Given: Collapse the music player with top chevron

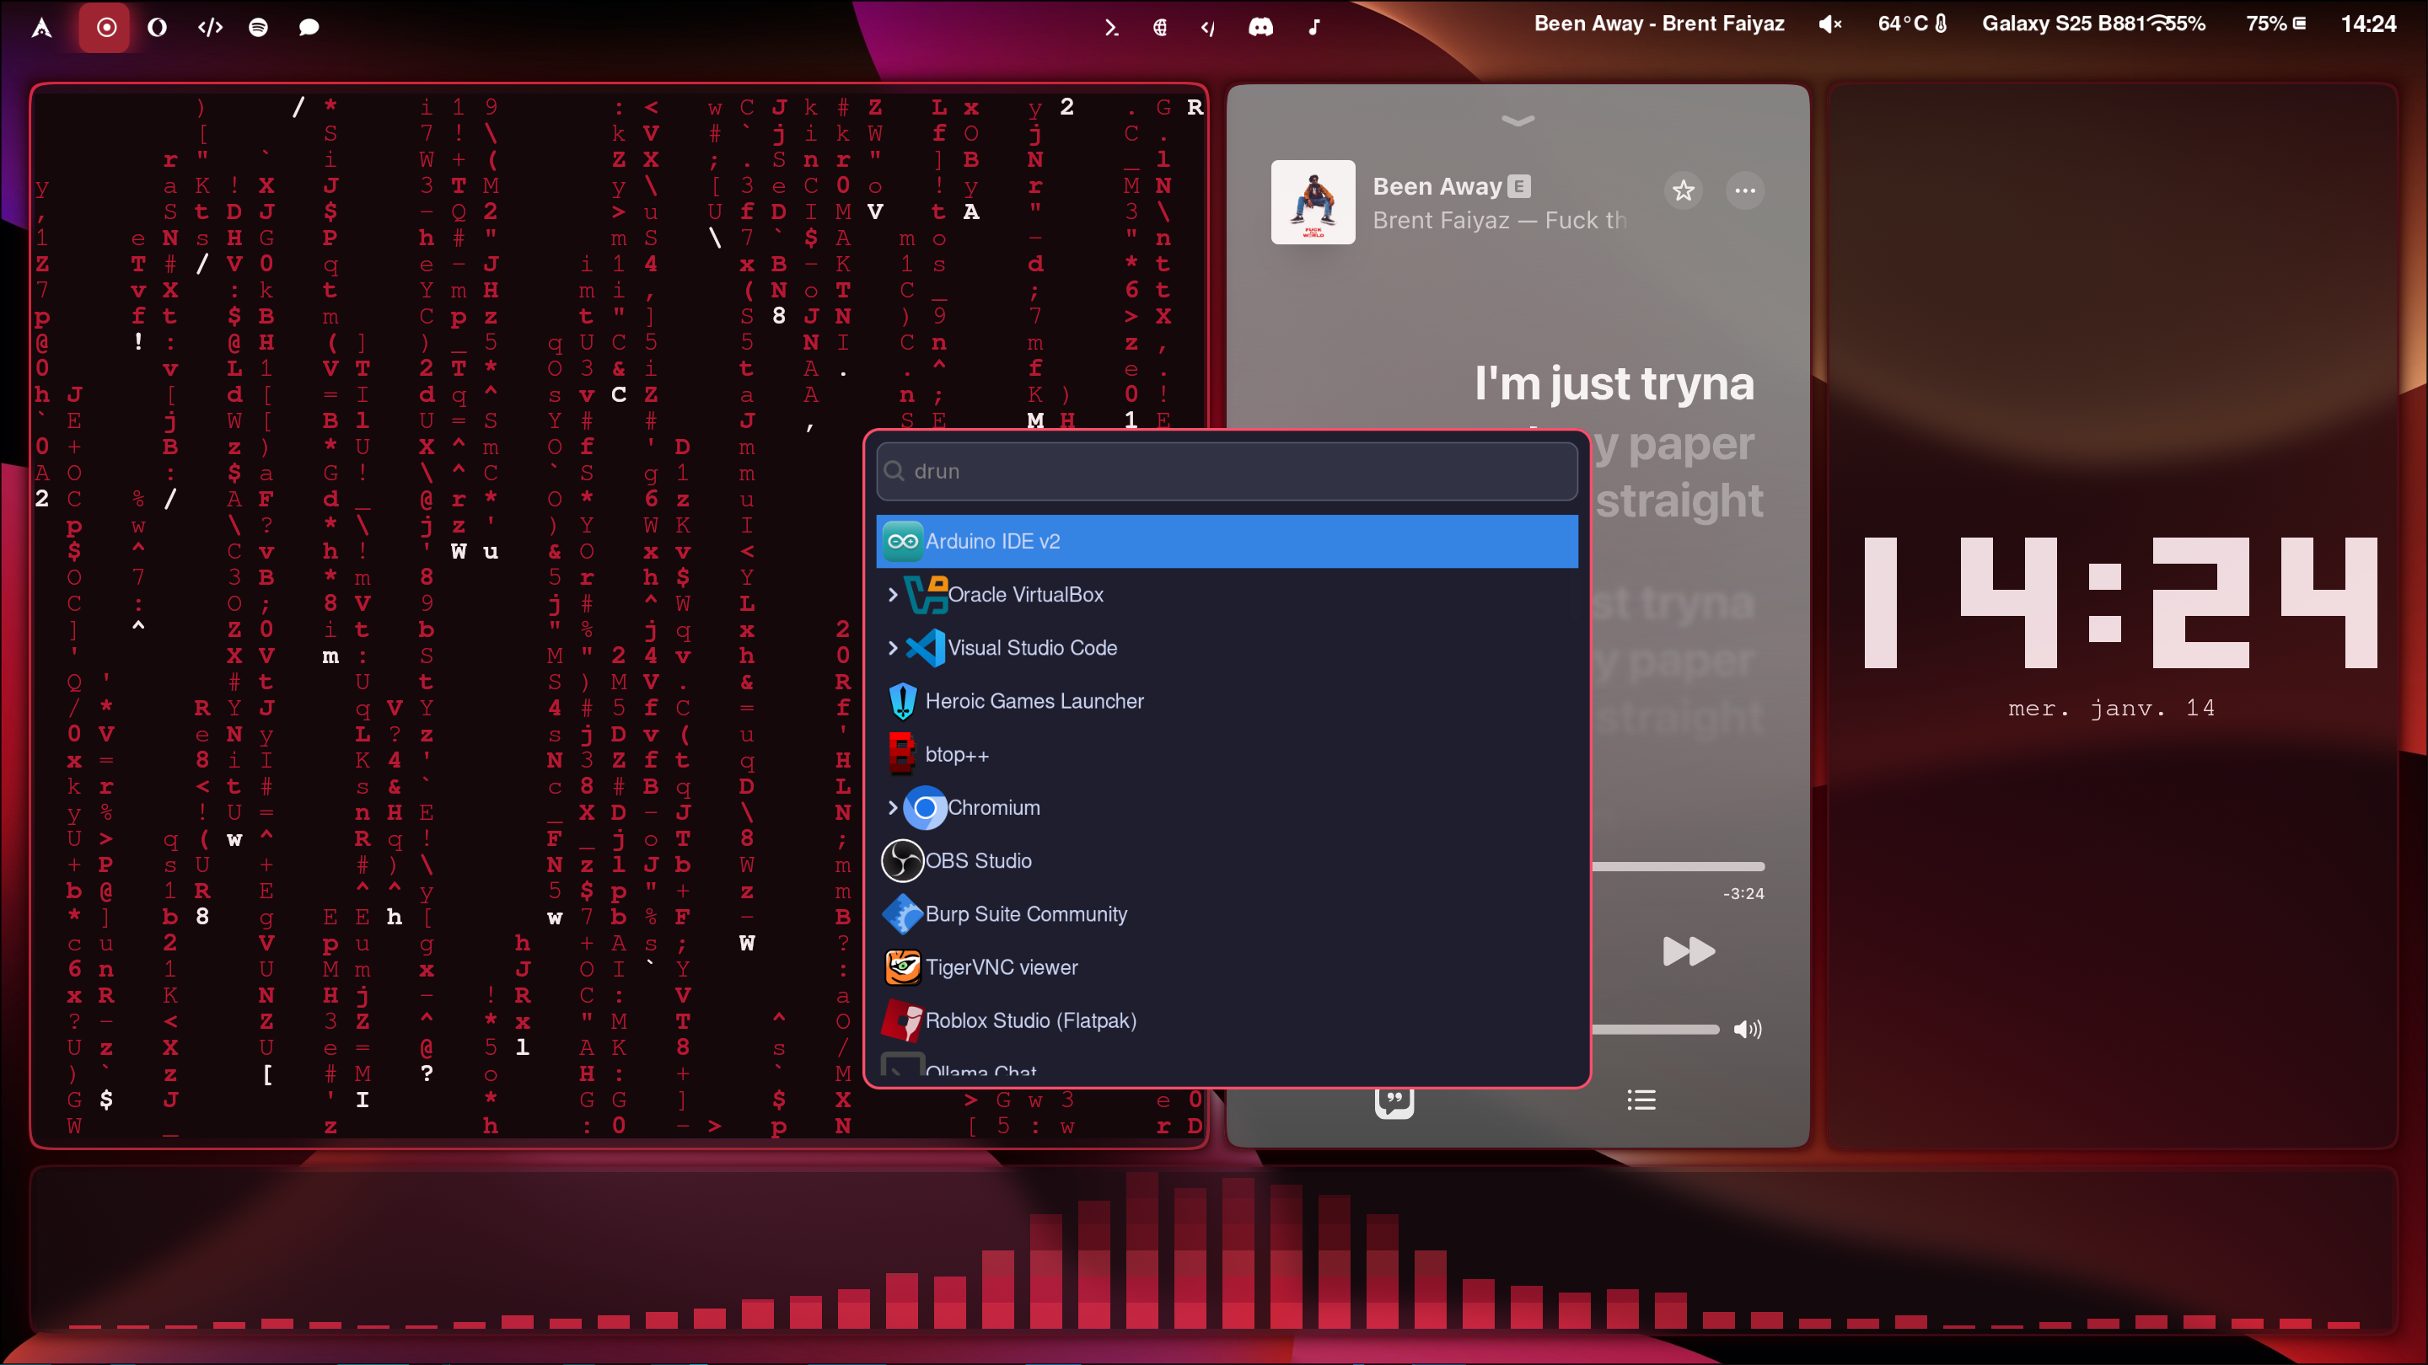Looking at the screenshot, I should (1517, 120).
